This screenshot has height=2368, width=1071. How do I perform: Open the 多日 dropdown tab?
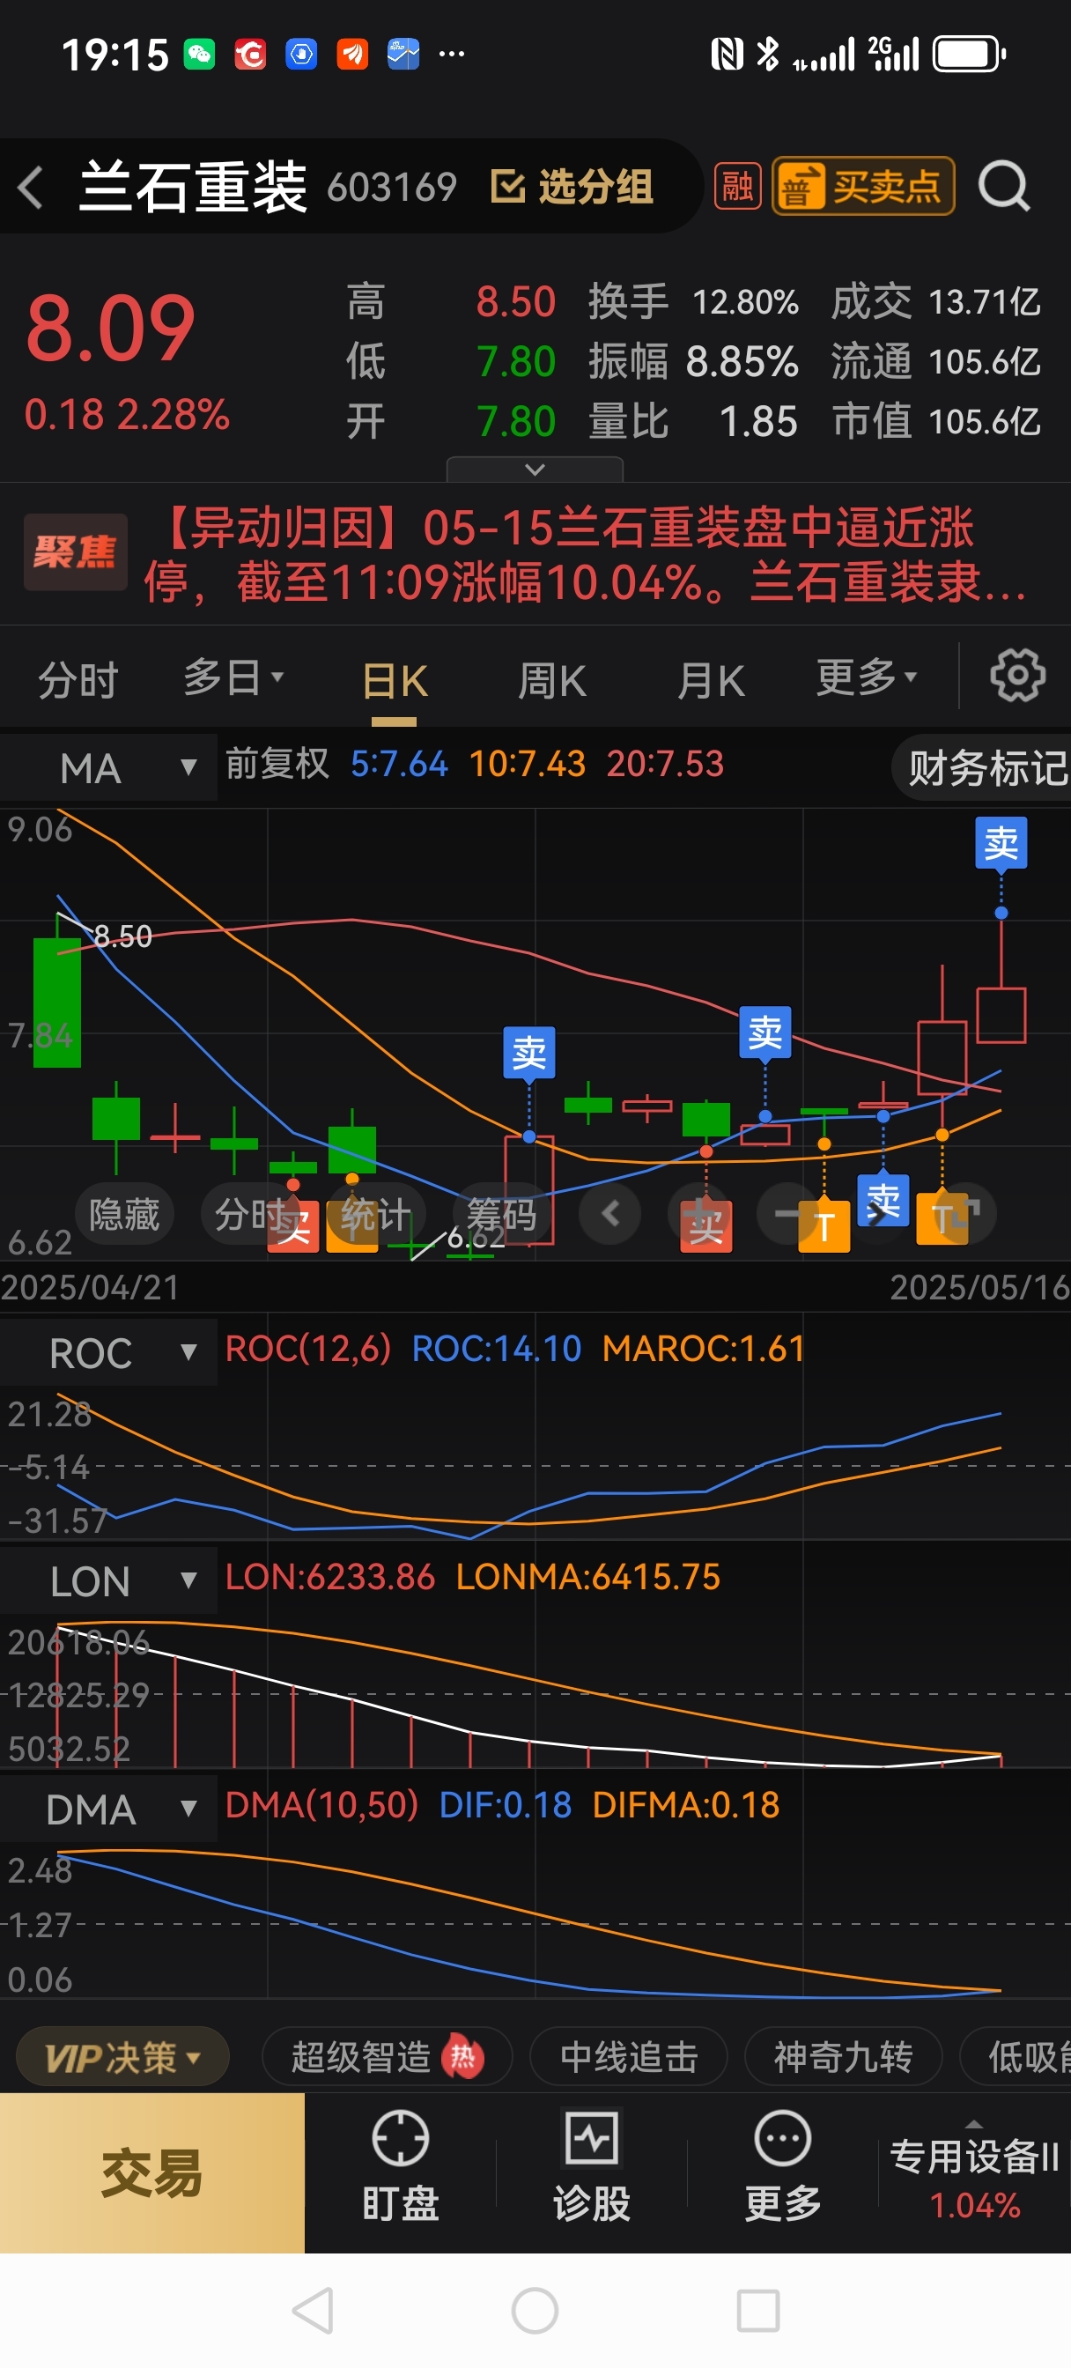(x=233, y=678)
